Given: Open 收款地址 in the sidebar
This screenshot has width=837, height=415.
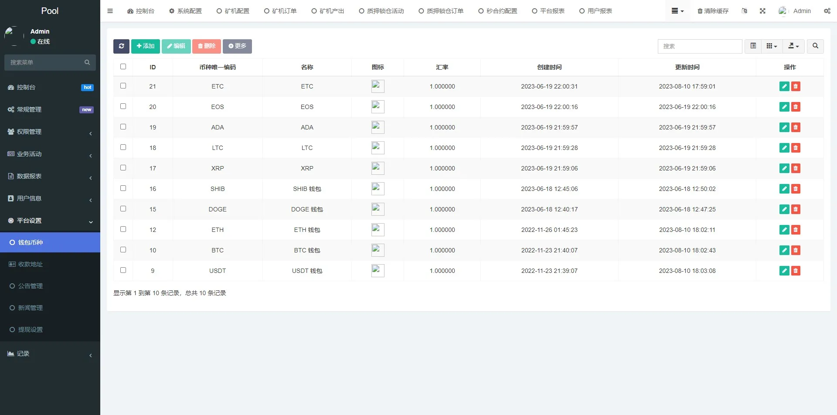Looking at the screenshot, I should (31, 264).
